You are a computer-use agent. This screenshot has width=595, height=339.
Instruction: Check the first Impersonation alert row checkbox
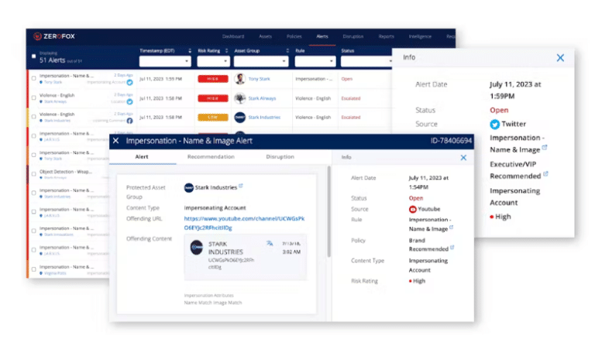coord(34,78)
